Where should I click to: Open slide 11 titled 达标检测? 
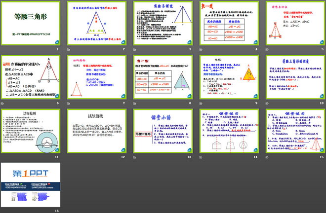(x=31, y=131)
